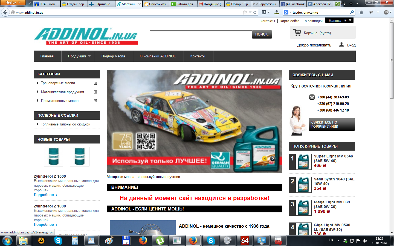Open the Валюта currency dropdown
The image size is (394, 246).
pos(339,20)
